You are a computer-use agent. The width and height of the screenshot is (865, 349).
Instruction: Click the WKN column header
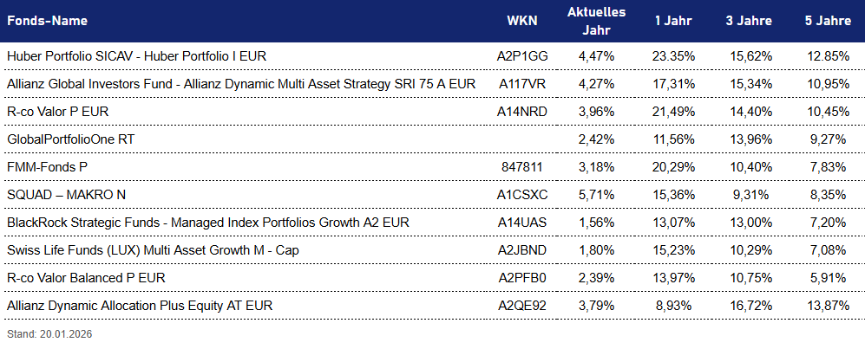coord(522,21)
